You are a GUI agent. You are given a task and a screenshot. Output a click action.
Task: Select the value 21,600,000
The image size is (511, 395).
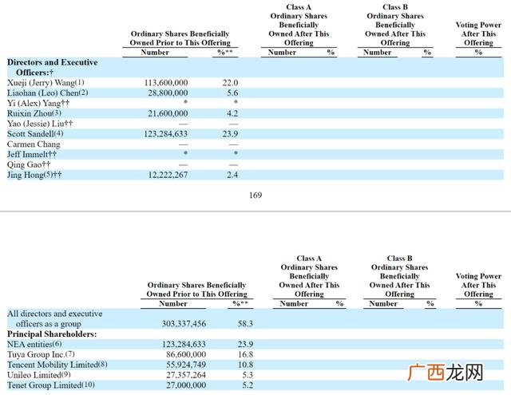(168, 113)
